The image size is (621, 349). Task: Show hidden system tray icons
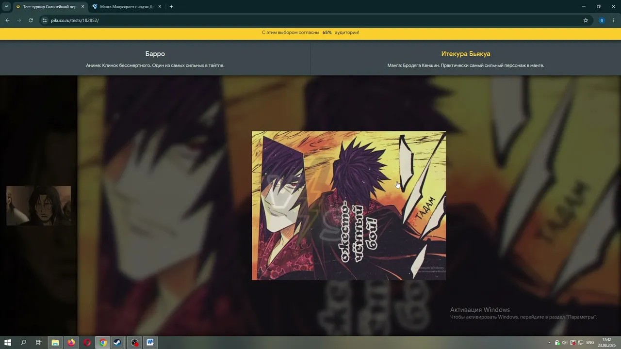point(549,343)
